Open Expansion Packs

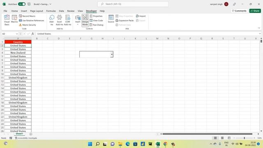(x=125, y=21)
